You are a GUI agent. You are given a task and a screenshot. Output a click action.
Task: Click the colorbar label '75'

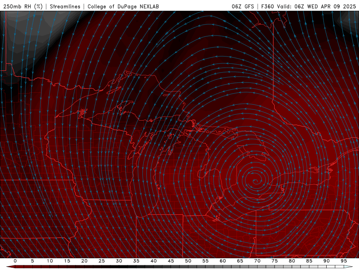tap(274, 261)
